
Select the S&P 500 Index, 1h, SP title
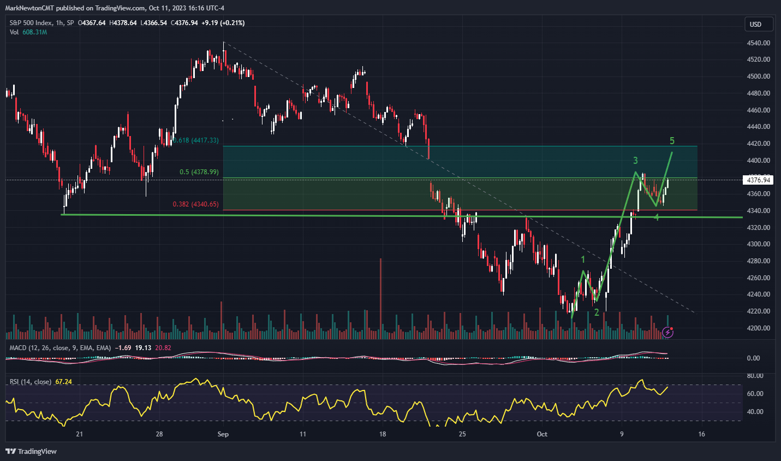pyautogui.click(x=41, y=23)
